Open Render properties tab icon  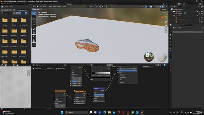170,32
